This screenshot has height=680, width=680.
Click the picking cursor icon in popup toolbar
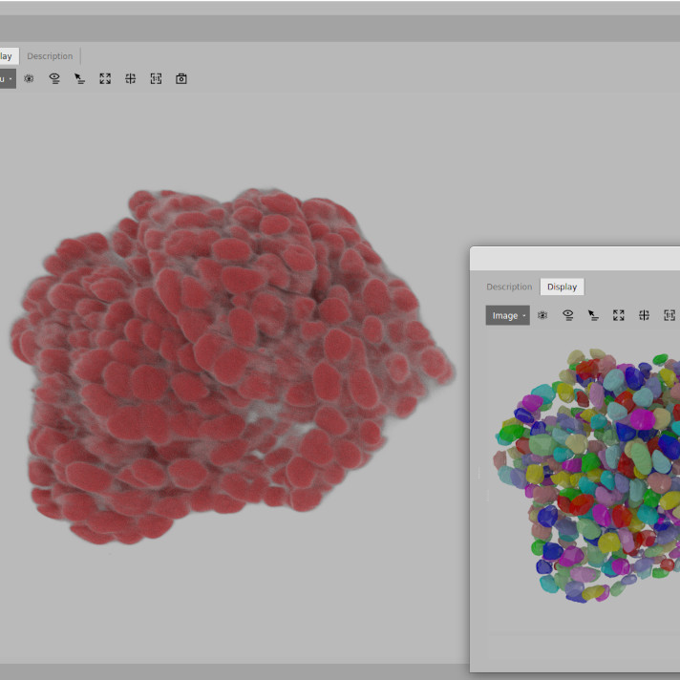point(593,315)
